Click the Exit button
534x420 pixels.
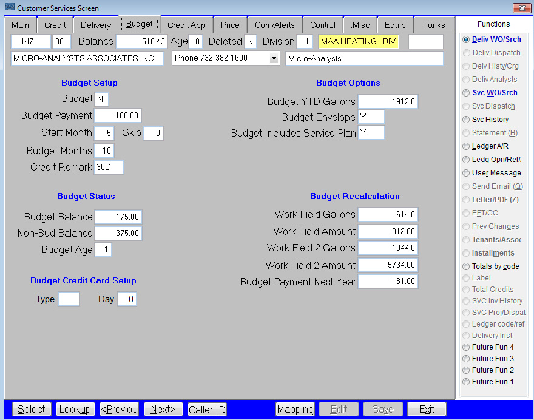click(427, 410)
